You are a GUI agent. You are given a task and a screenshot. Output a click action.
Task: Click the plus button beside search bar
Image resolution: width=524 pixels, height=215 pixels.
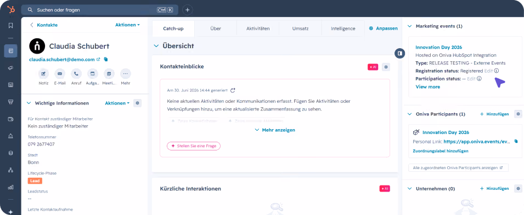click(187, 10)
